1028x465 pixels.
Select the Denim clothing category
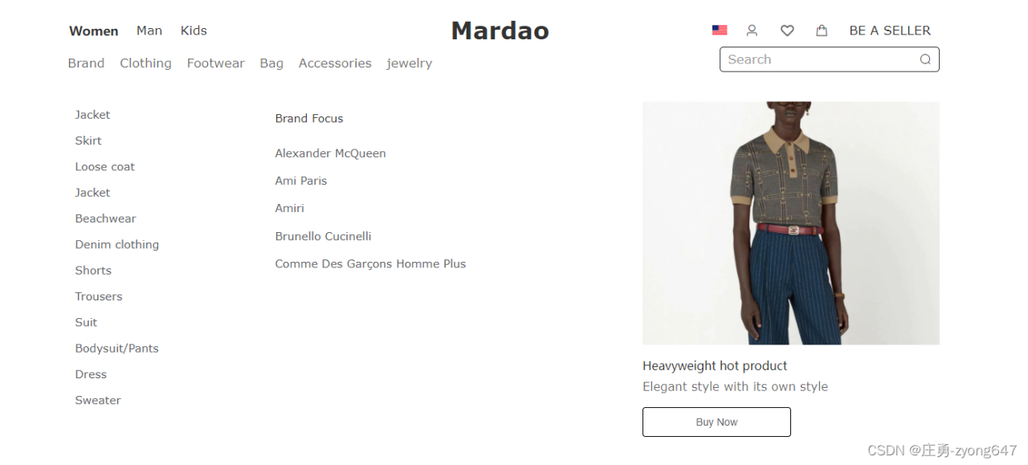116,244
